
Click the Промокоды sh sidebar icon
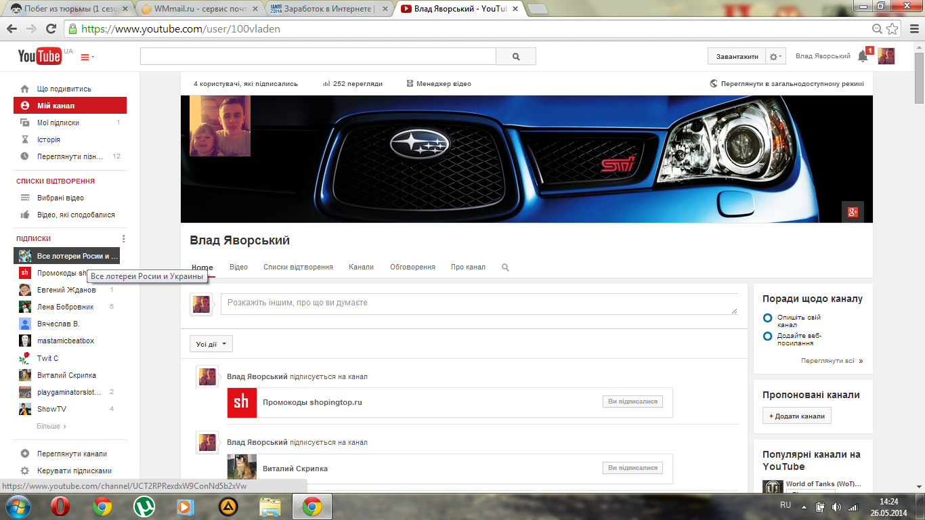point(25,273)
